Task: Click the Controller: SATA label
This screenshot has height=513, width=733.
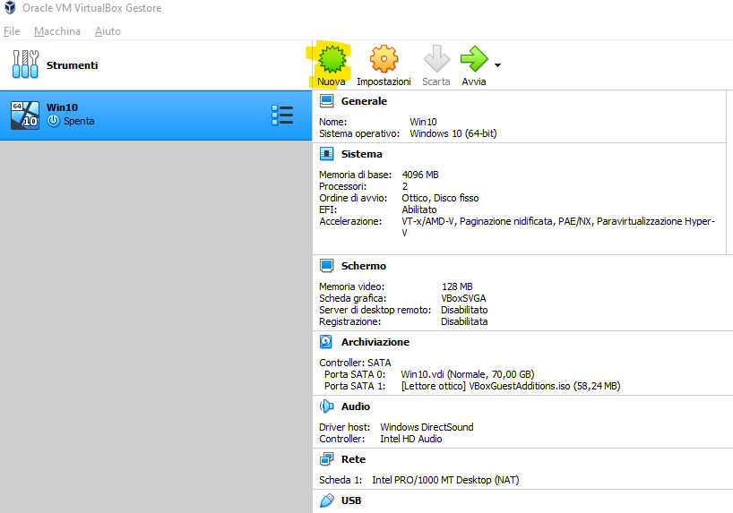Action: tap(355, 363)
